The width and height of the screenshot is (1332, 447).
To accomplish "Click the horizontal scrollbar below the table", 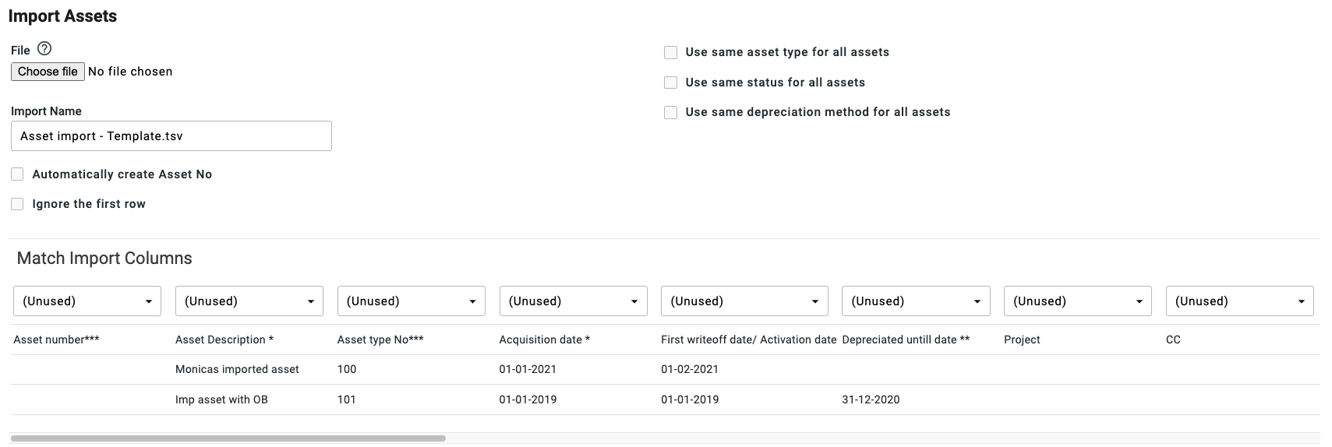I will click(228, 438).
